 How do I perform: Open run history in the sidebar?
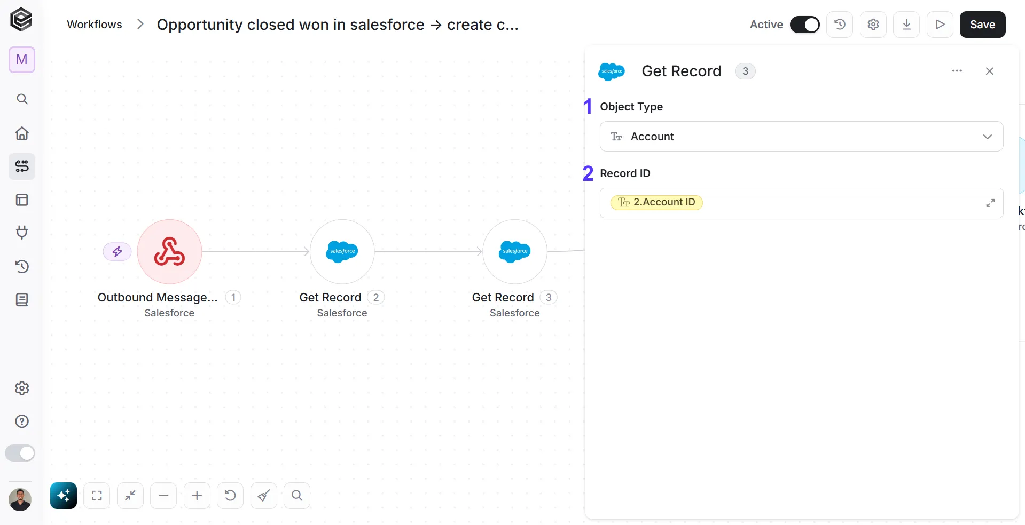(22, 266)
